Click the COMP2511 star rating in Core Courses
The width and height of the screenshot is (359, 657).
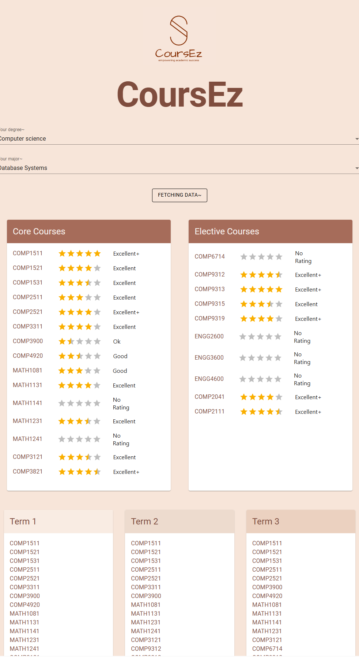[x=80, y=297]
